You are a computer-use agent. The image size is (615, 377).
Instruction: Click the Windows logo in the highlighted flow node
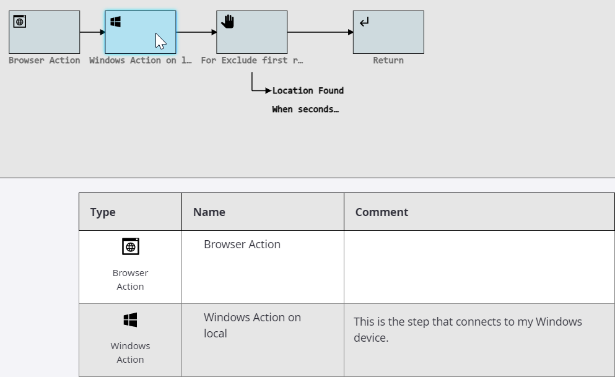pyautogui.click(x=115, y=22)
